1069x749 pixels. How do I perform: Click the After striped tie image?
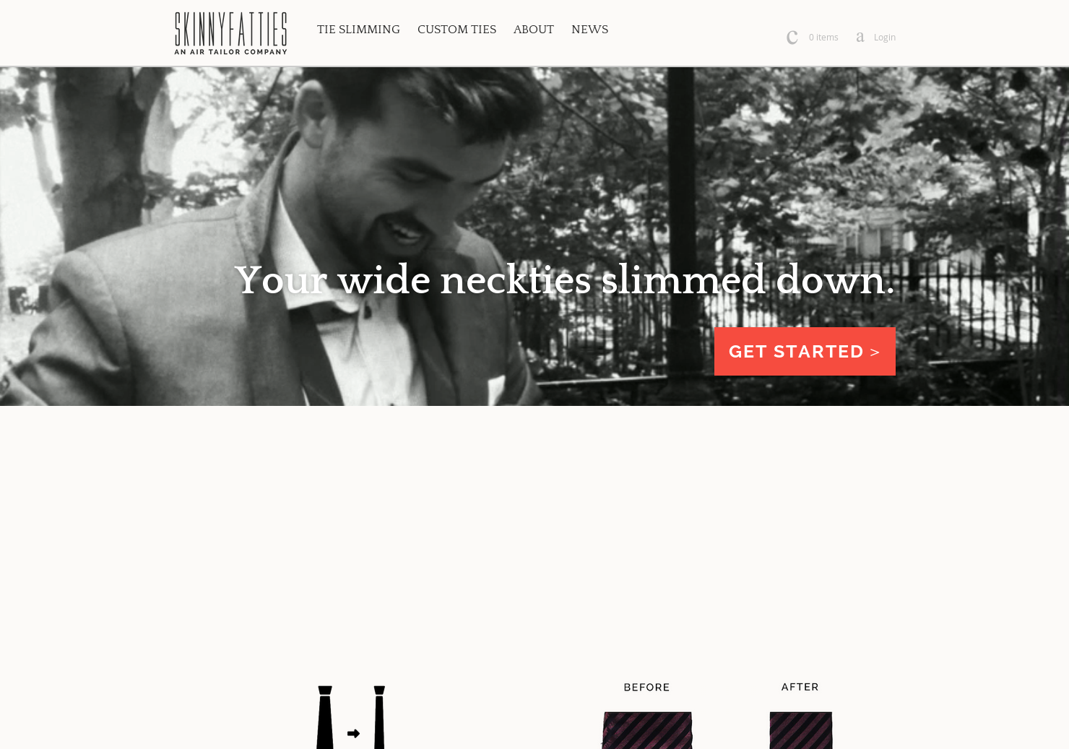[800, 730]
